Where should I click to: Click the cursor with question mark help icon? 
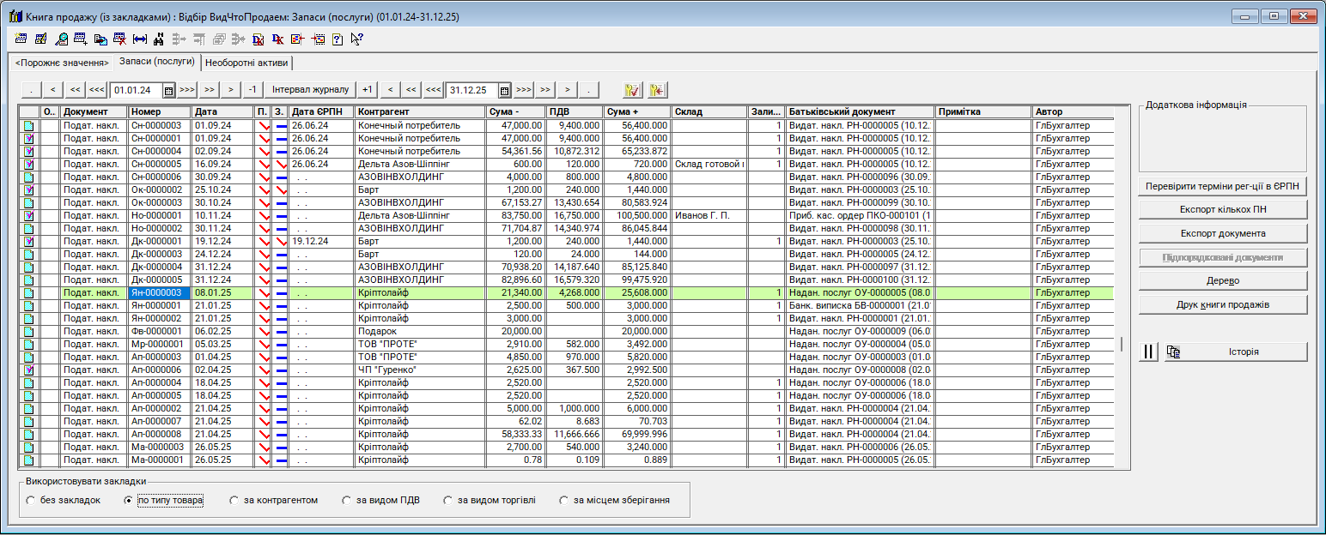click(x=357, y=39)
